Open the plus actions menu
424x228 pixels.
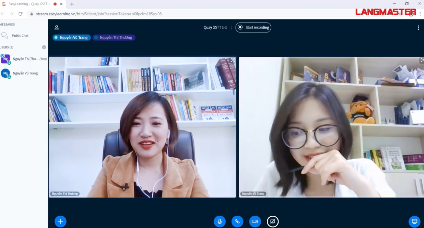point(60,221)
